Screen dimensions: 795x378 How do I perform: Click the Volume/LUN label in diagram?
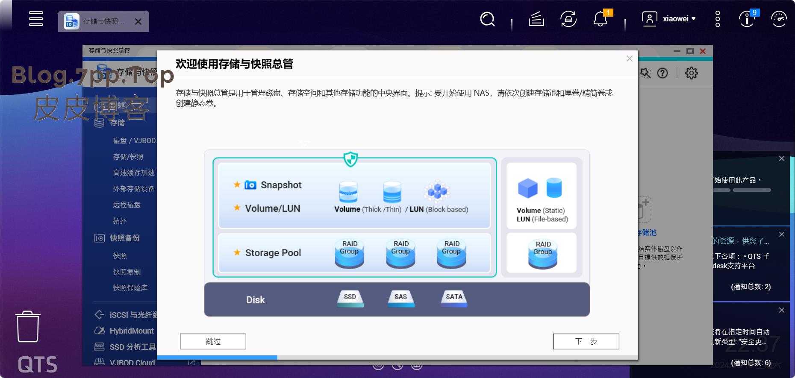272,208
